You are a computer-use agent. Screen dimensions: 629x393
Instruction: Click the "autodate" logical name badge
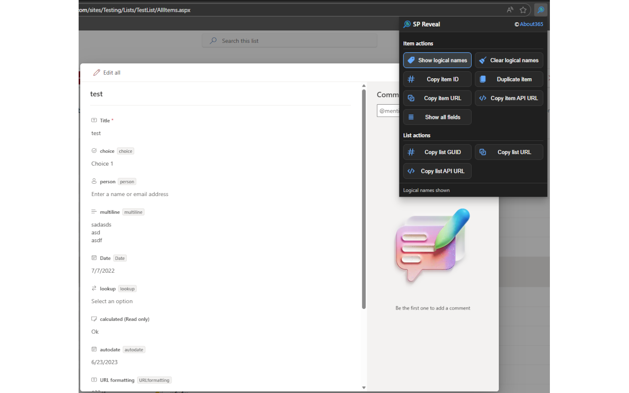134,350
